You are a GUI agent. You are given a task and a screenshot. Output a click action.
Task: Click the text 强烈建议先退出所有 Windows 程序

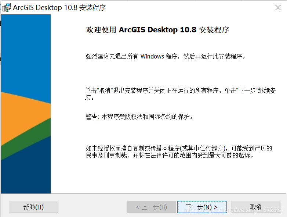[x=132, y=56]
